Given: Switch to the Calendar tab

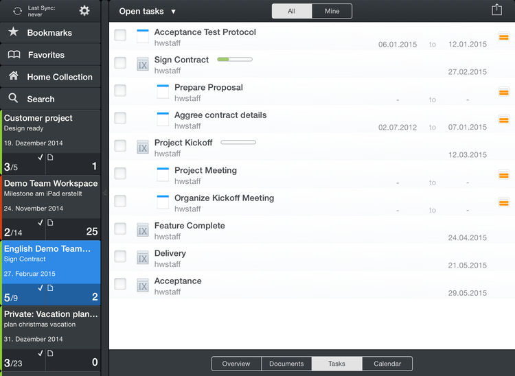Looking at the screenshot, I should click(x=387, y=364).
